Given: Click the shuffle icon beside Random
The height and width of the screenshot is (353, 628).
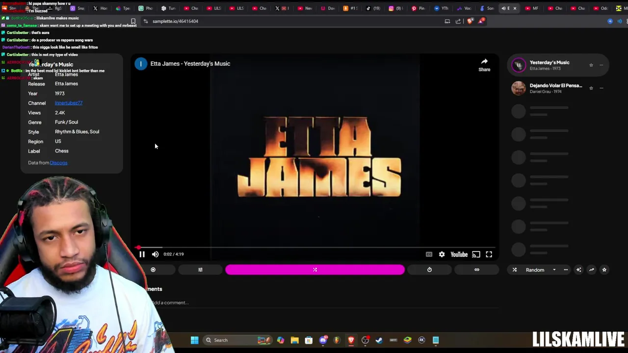Looking at the screenshot, I should click(515, 270).
